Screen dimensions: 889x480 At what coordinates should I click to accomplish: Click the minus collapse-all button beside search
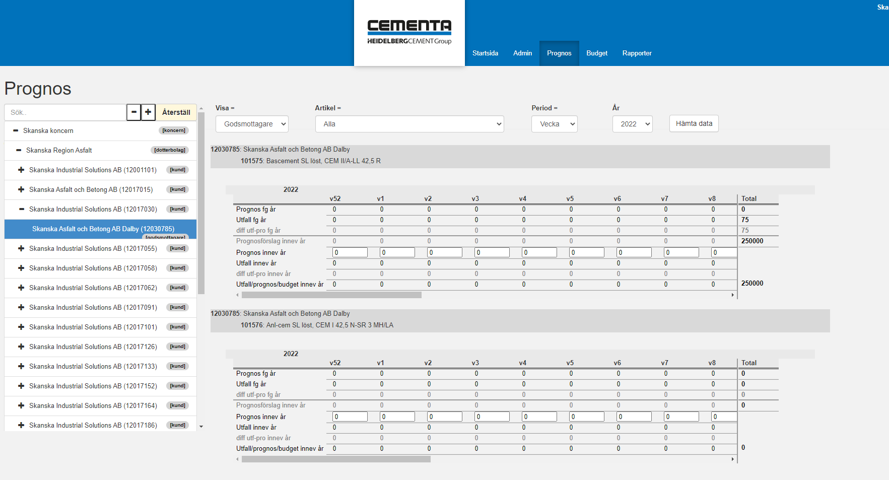point(133,112)
